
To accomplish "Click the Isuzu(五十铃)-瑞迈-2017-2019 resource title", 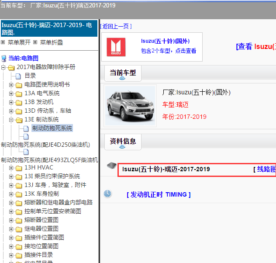I will (166, 170).
